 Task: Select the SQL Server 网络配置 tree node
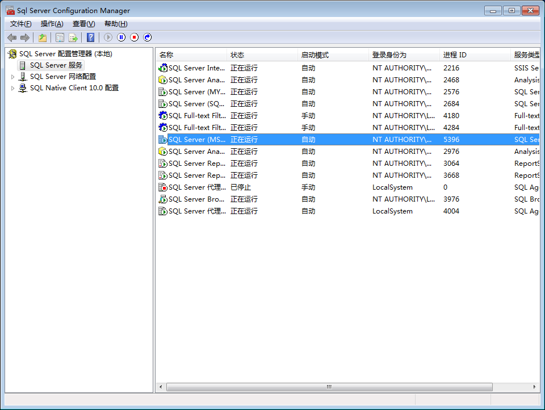tap(63, 77)
